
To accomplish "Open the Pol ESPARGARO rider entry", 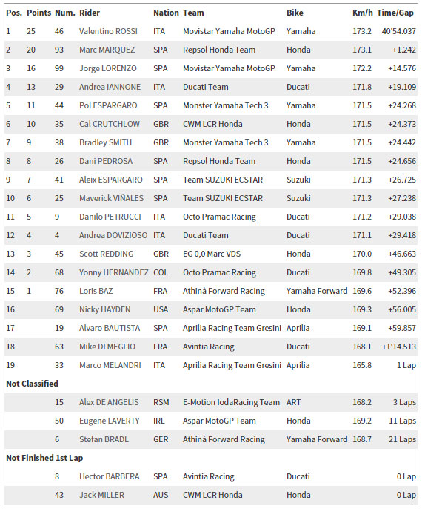I will pyautogui.click(x=108, y=105).
